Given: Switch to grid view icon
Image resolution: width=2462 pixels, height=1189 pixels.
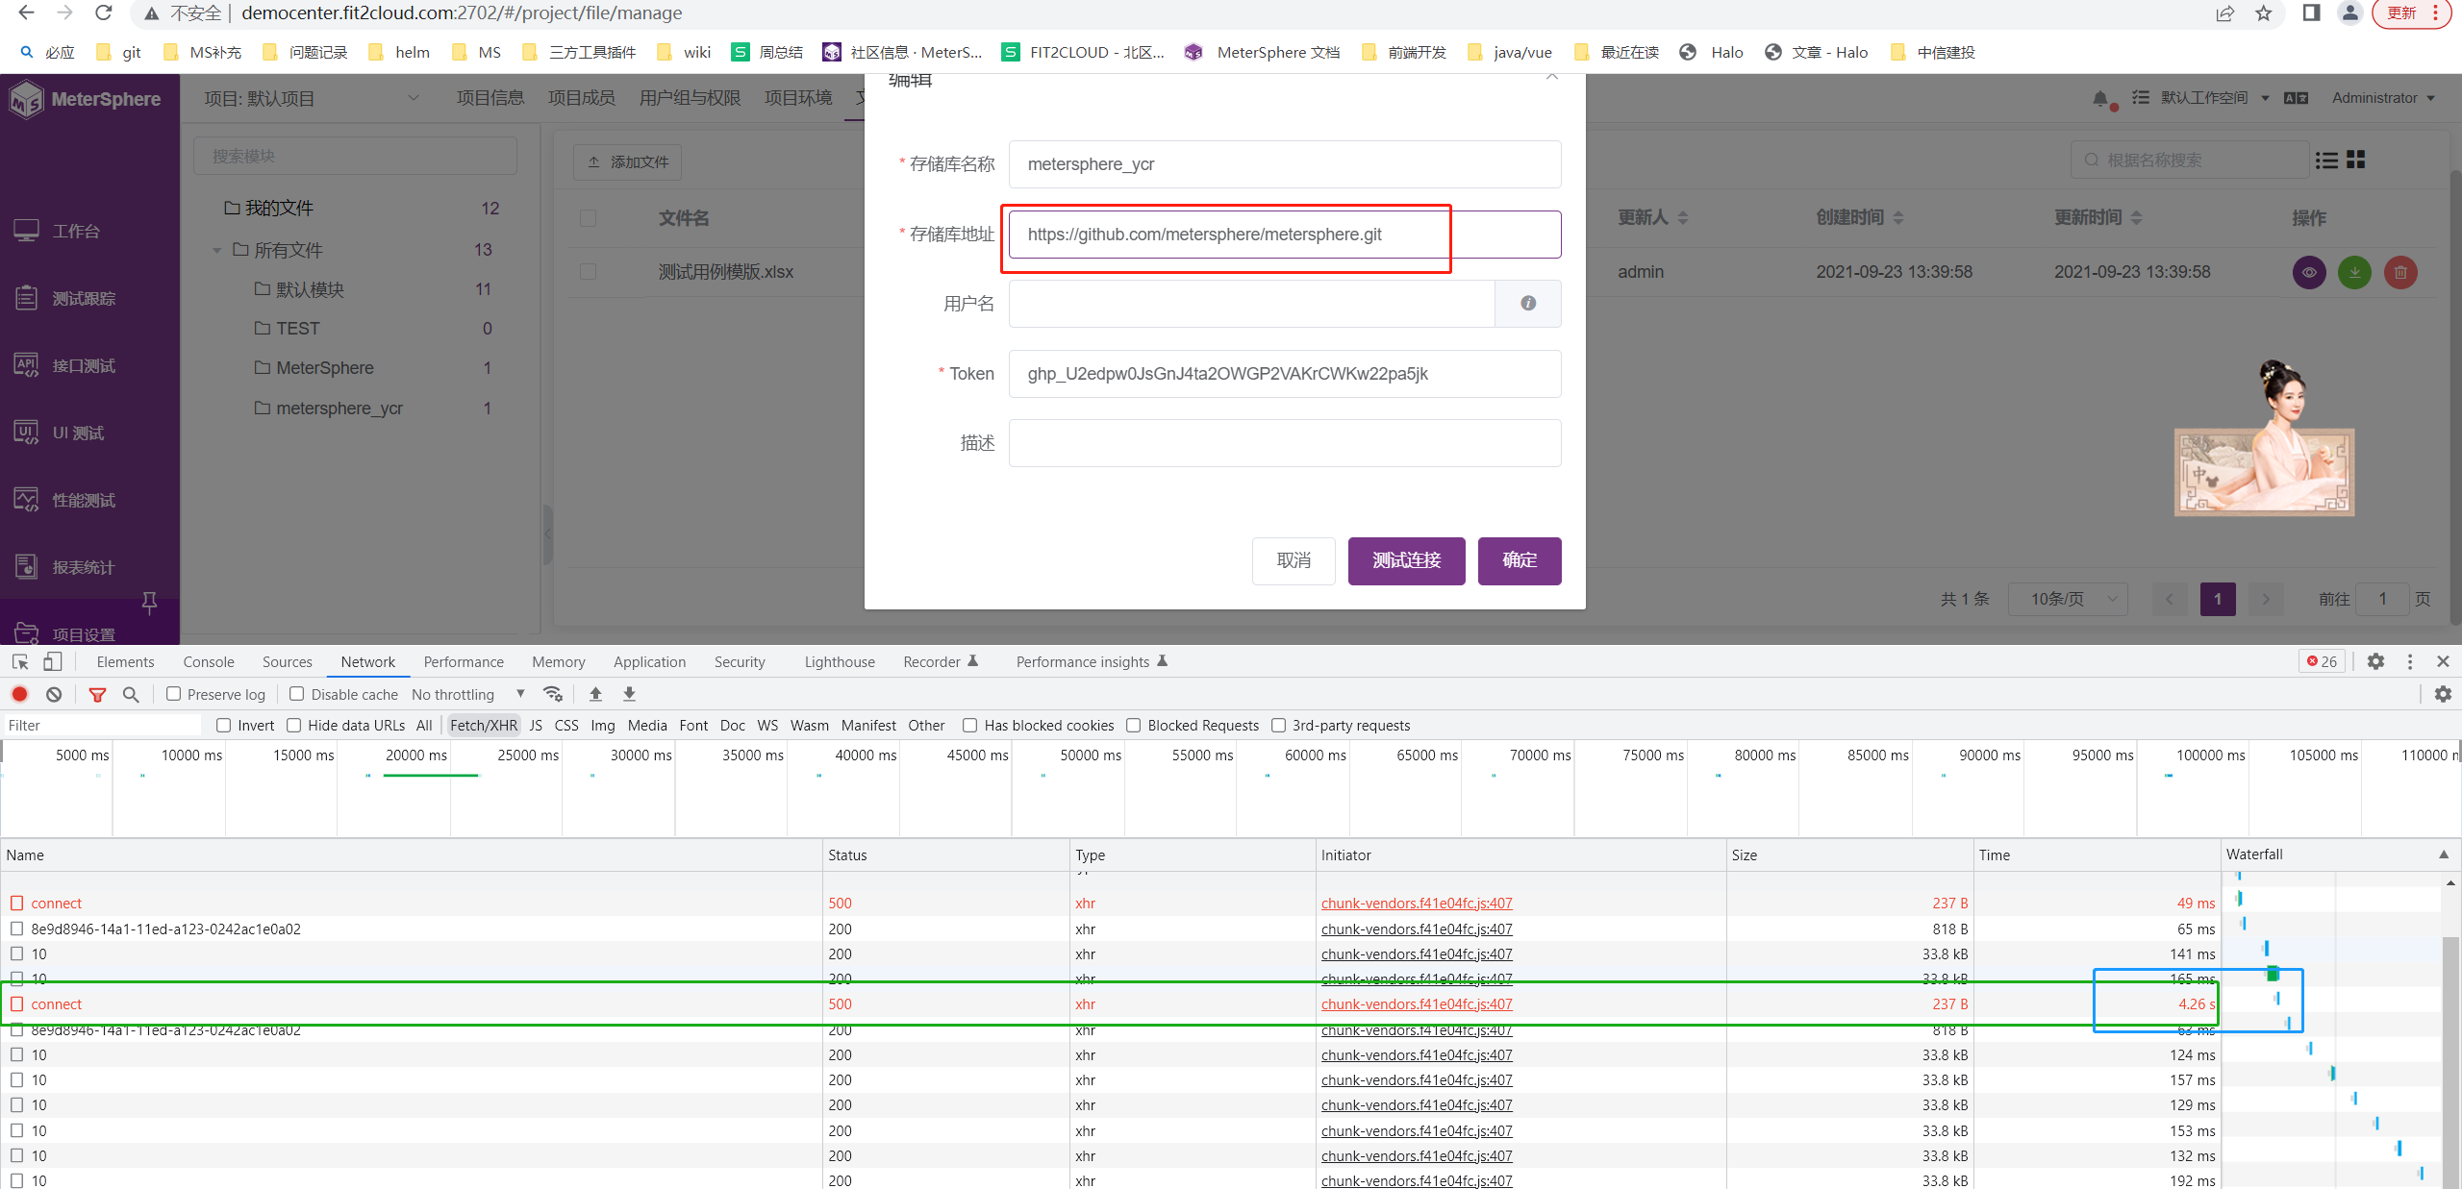Looking at the screenshot, I should point(2355,160).
